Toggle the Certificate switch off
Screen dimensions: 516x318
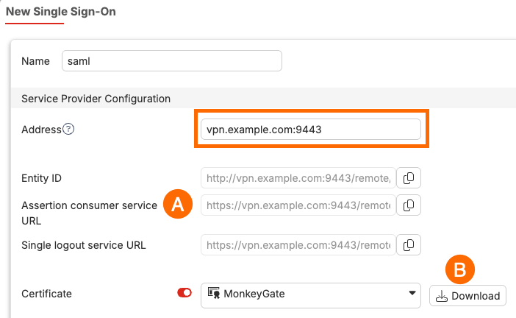click(184, 293)
